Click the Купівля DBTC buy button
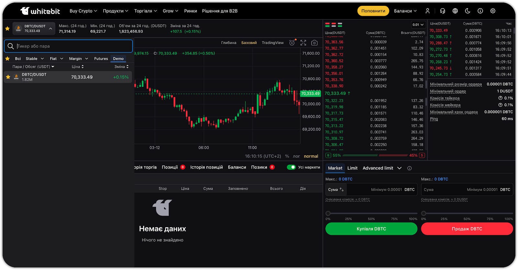 (371, 229)
